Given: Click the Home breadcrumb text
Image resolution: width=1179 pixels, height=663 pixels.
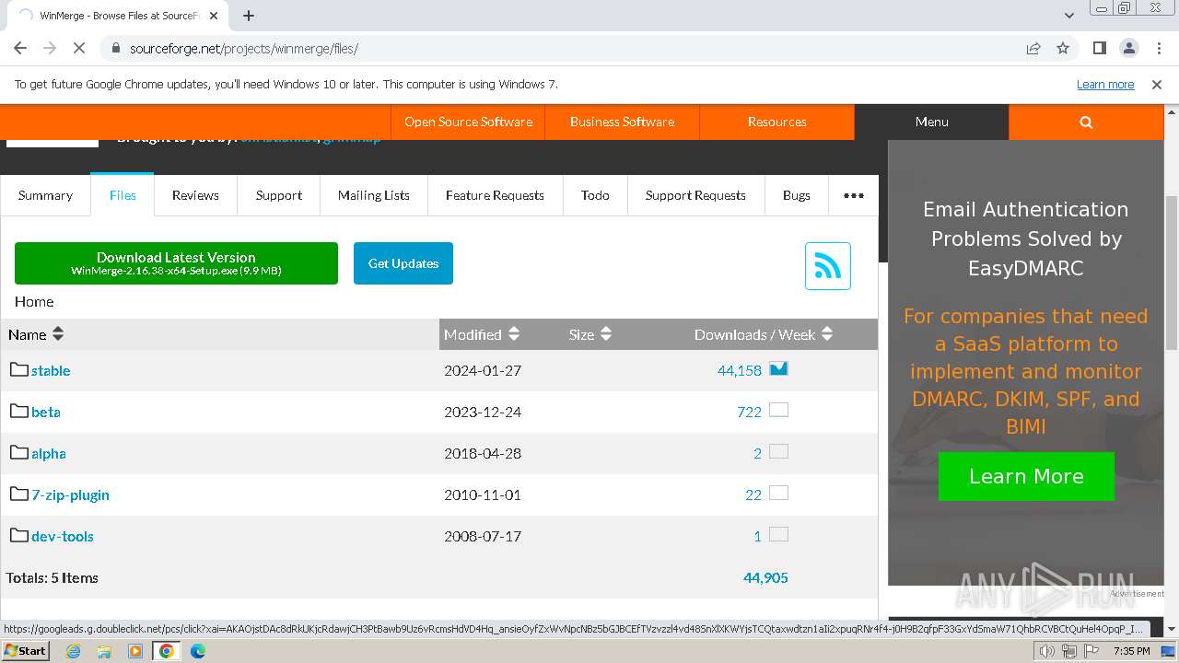Looking at the screenshot, I should 34,301.
